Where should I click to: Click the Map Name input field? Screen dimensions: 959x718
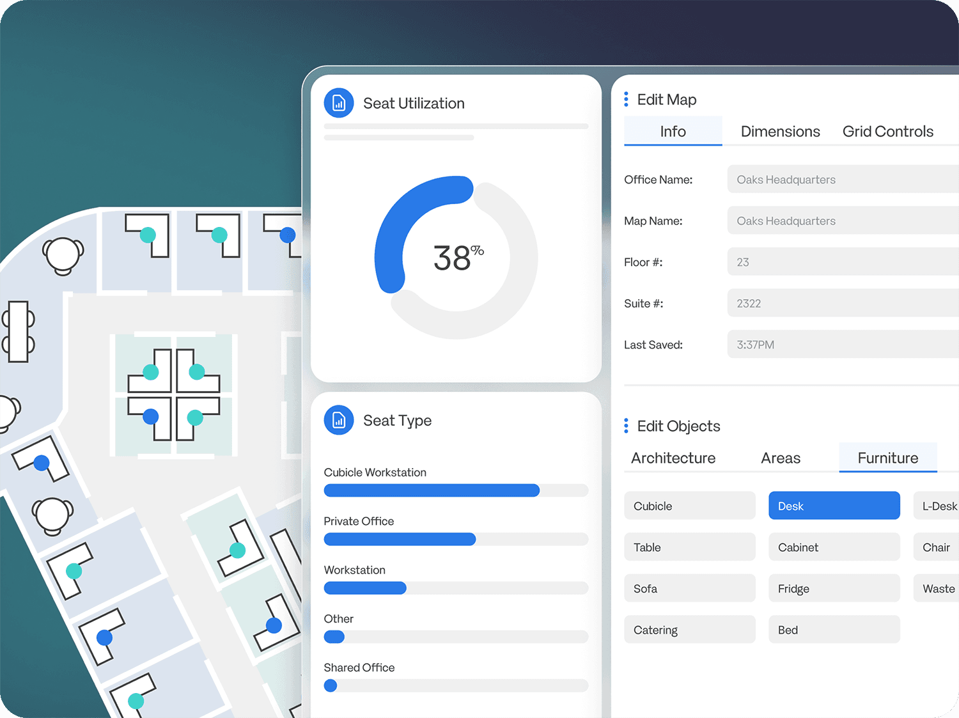click(x=843, y=221)
